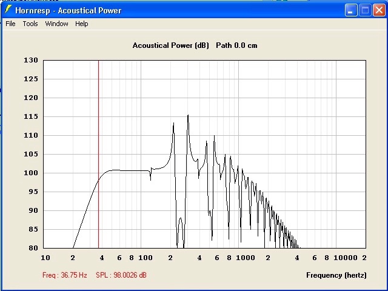Click the red frequency cursor line
This screenshot has height=291, width=388.
pos(98,154)
